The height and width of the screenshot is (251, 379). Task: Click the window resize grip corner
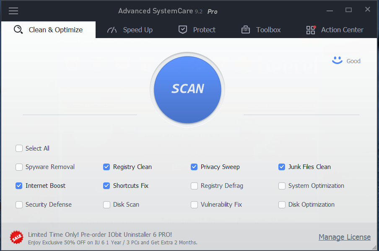point(374,247)
